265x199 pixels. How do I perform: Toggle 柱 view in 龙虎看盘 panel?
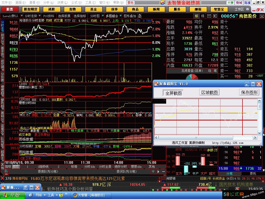click(x=210, y=71)
